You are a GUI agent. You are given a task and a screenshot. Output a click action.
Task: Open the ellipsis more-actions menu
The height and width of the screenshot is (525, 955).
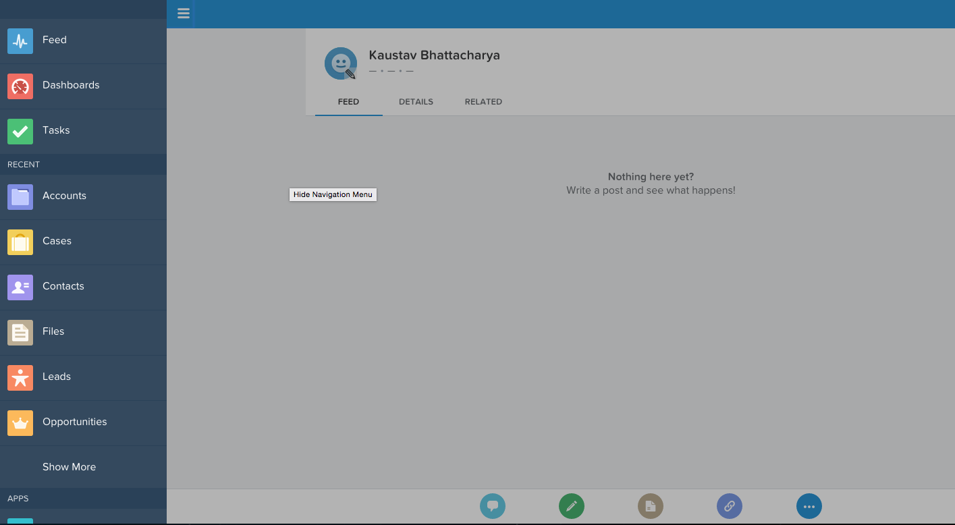[x=809, y=505]
